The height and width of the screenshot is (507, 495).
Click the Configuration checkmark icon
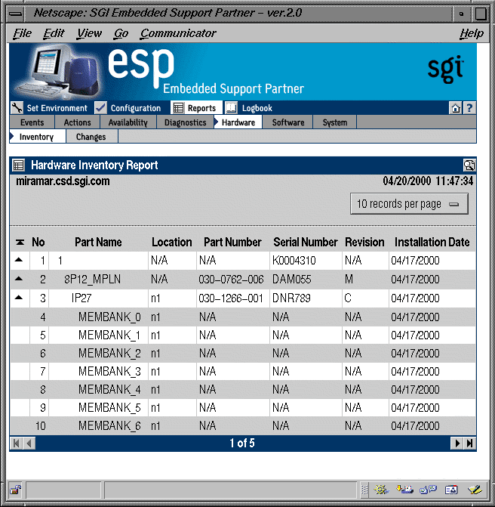101,108
